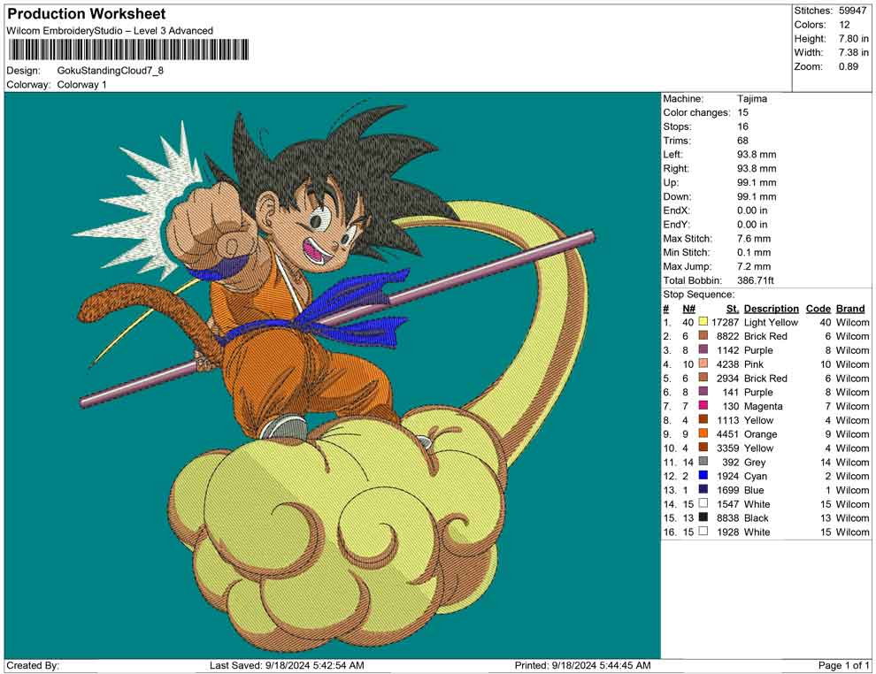This screenshot has height=674, width=876.
Task: Select the Light Yellow swatch for stop 1
Action: click(x=703, y=322)
